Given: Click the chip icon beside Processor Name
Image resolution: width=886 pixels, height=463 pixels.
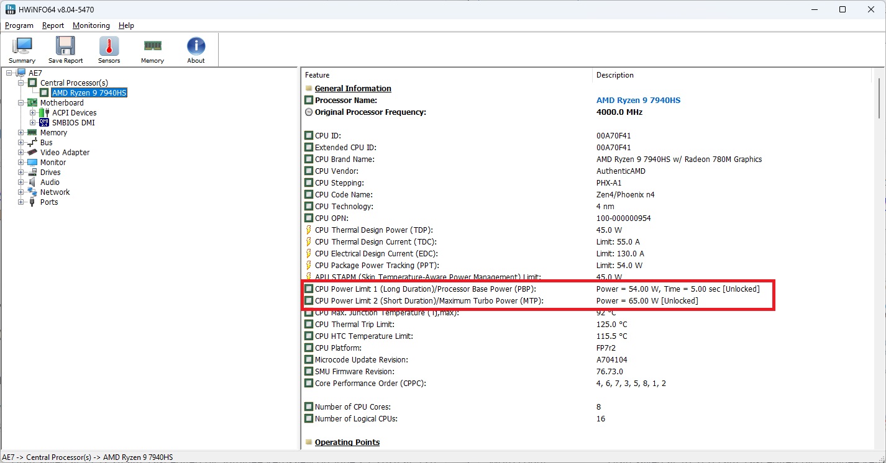Looking at the screenshot, I should tap(309, 101).
